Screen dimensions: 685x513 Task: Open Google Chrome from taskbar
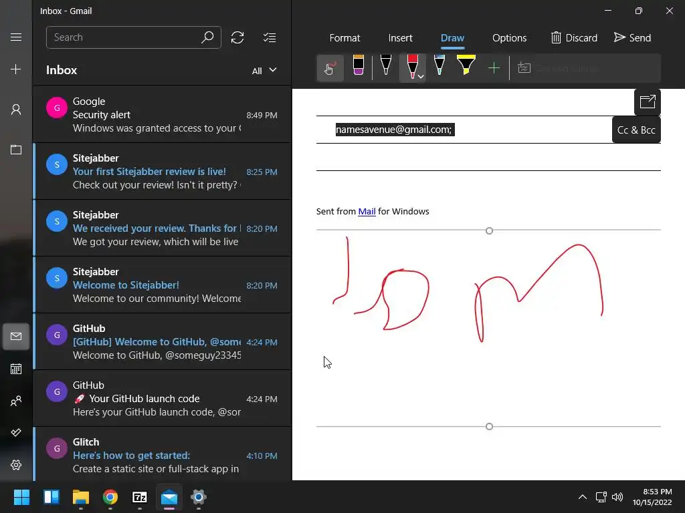coord(110,497)
